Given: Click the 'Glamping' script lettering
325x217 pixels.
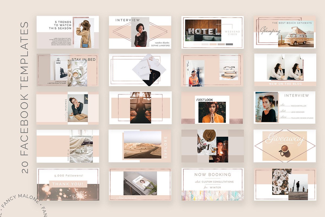Looking at the screenshot, I should [270, 31].
